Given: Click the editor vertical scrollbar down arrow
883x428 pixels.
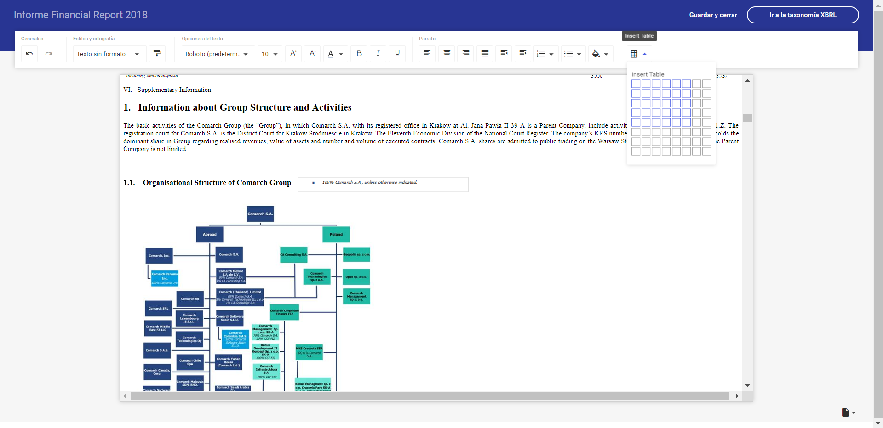Looking at the screenshot, I should click(747, 385).
